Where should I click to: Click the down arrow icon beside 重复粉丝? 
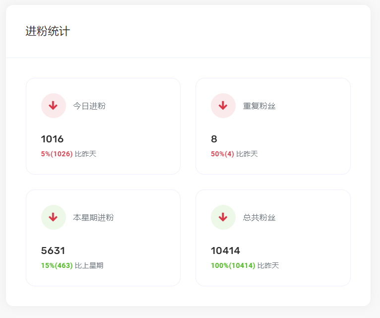(x=223, y=106)
